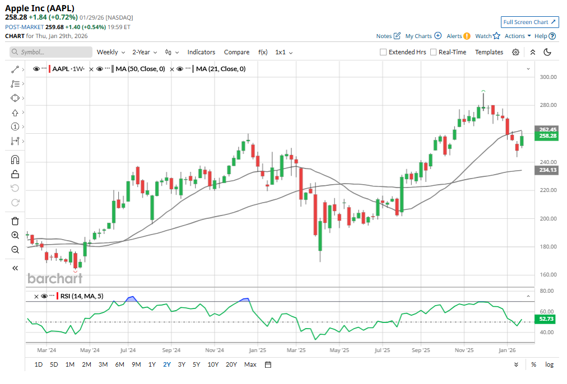The image size is (567, 384).
Task: Open the Actions dropdown menu
Action: click(518, 36)
